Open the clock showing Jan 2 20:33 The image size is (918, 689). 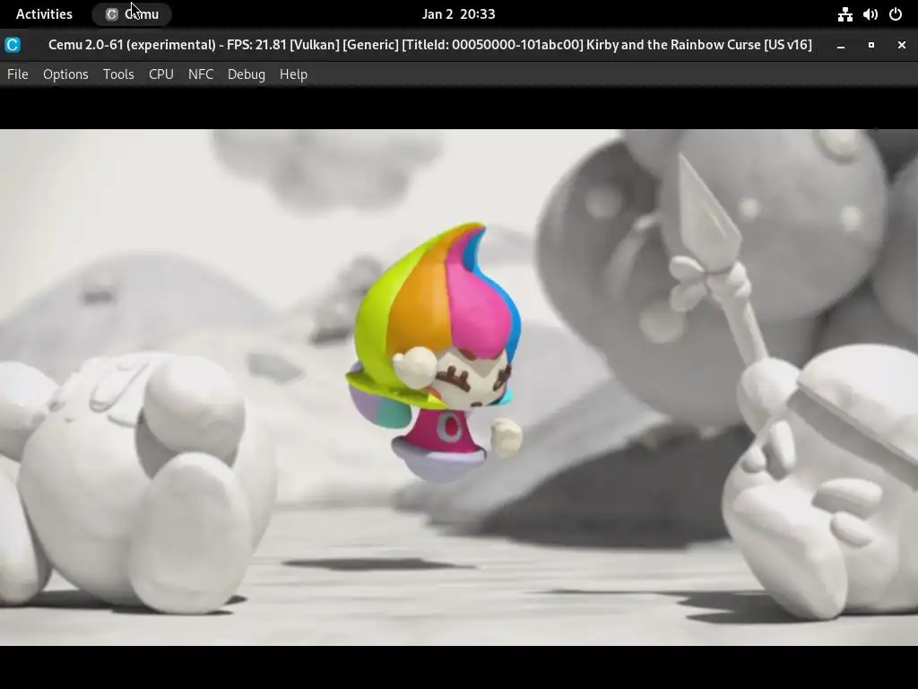click(458, 14)
